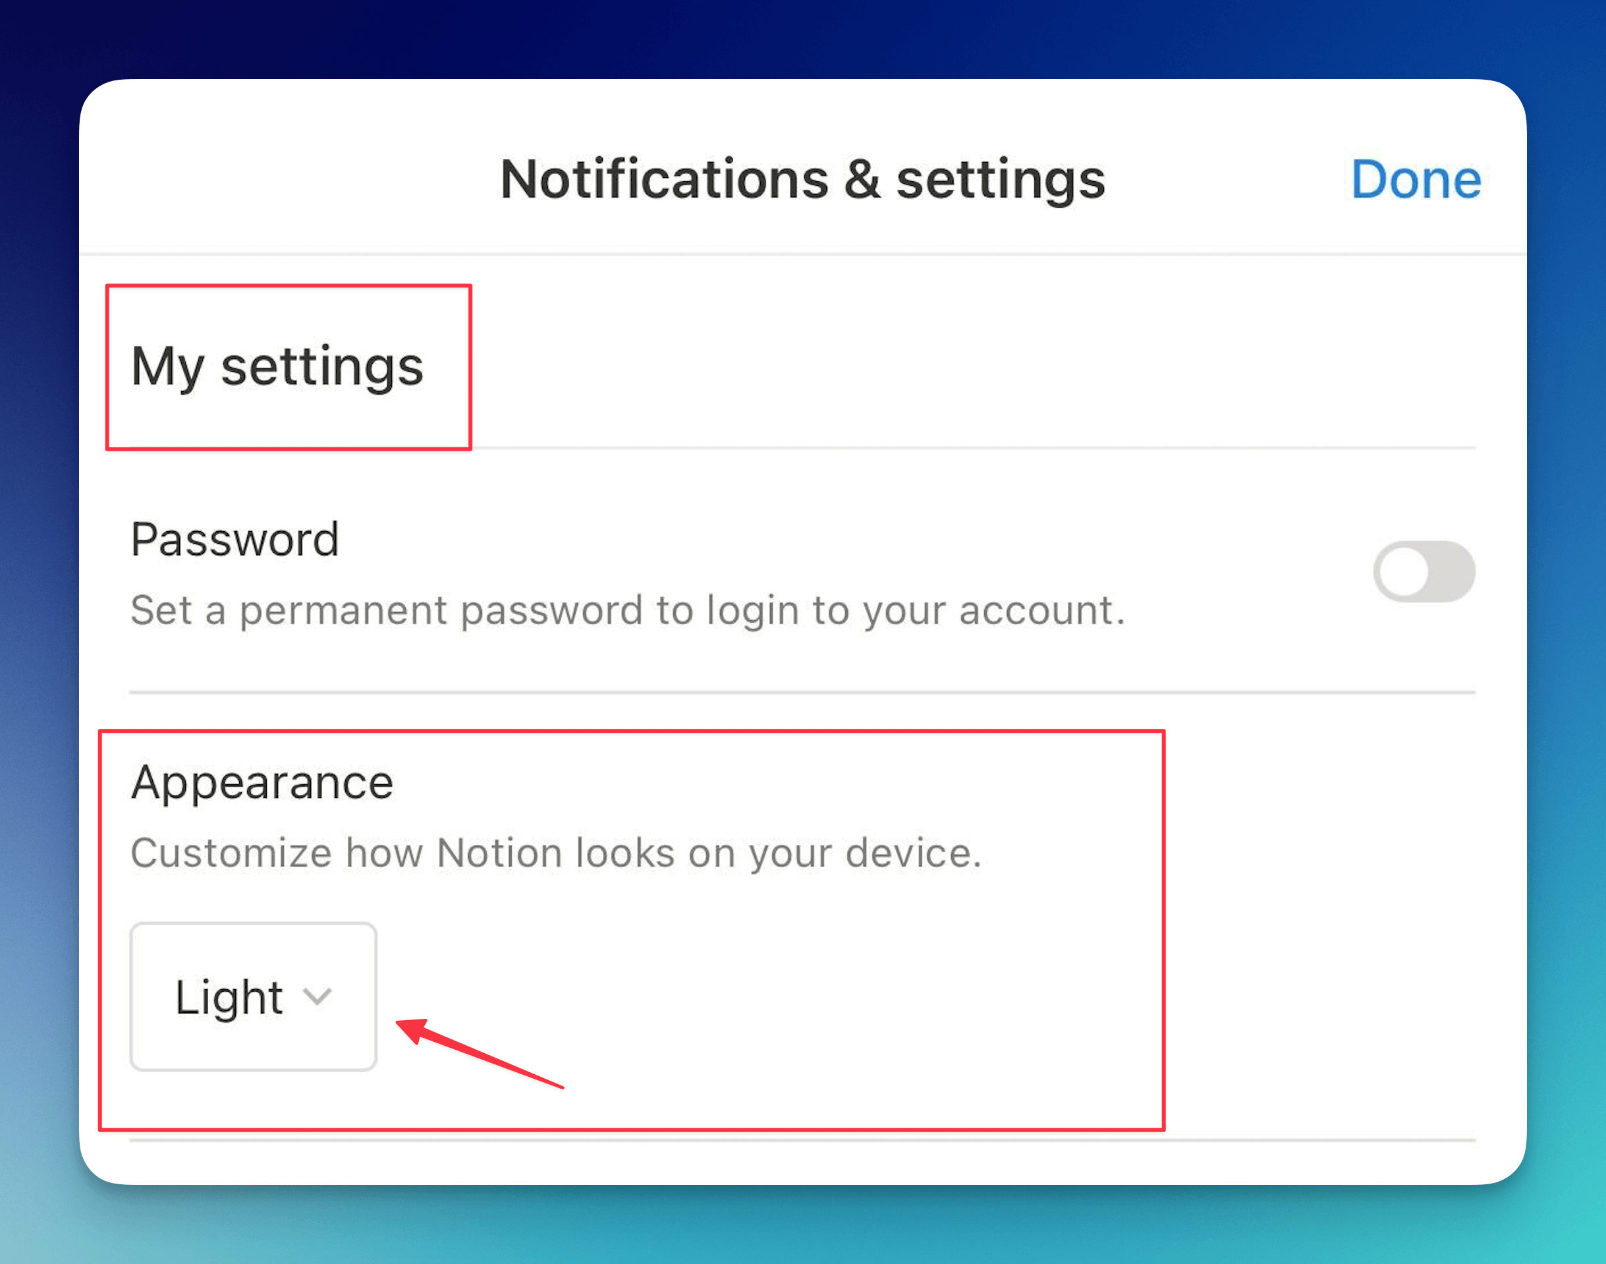Tap the password description text
Screen dimensions: 1606x1264
pyautogui.click(x=629, y=609)
